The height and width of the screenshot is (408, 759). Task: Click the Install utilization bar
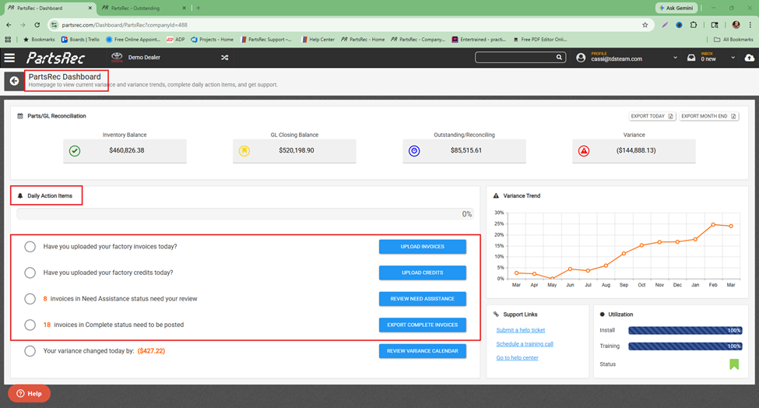685,330
